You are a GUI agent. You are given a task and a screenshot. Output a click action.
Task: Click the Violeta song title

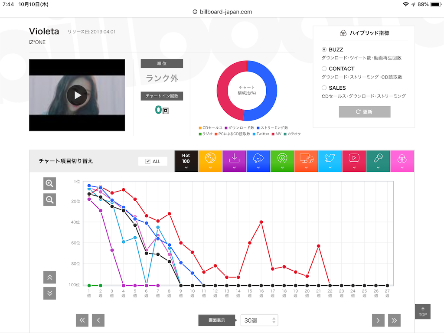44,31
